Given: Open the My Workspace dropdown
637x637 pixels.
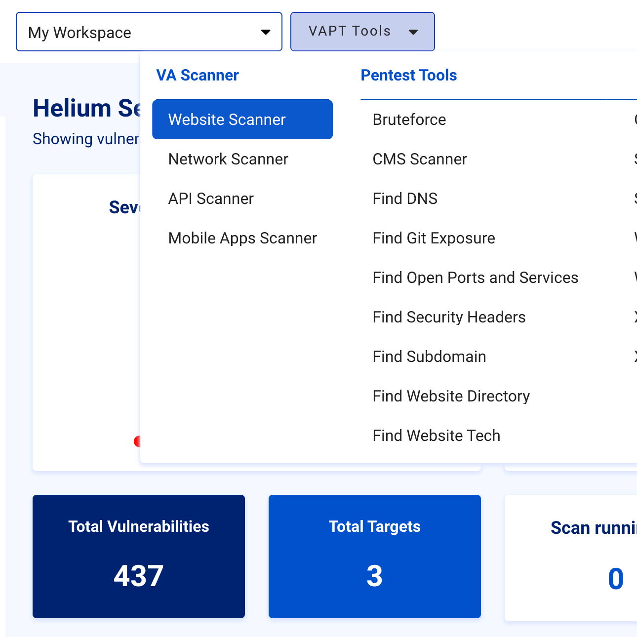Looking at the screenshot, I should click(x=148, y=32).
